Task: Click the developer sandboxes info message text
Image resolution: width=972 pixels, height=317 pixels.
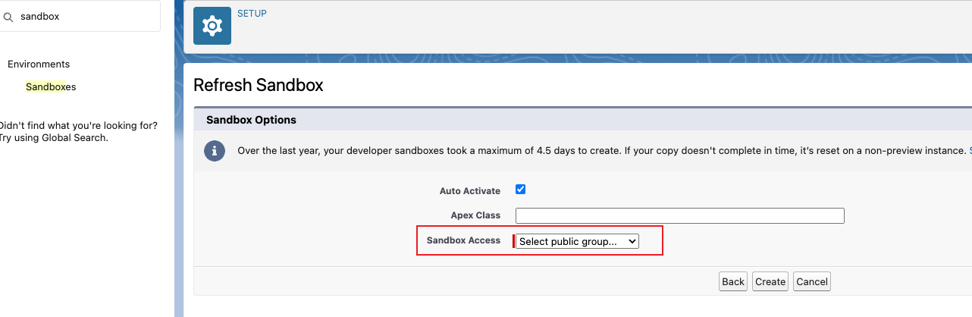Action: [599, 151]
